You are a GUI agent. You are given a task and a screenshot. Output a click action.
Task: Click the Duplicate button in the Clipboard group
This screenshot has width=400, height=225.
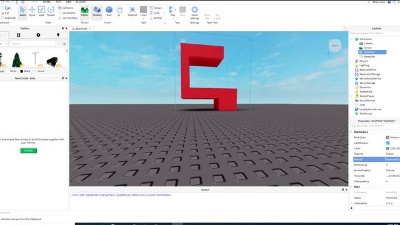tap(8, 18)
